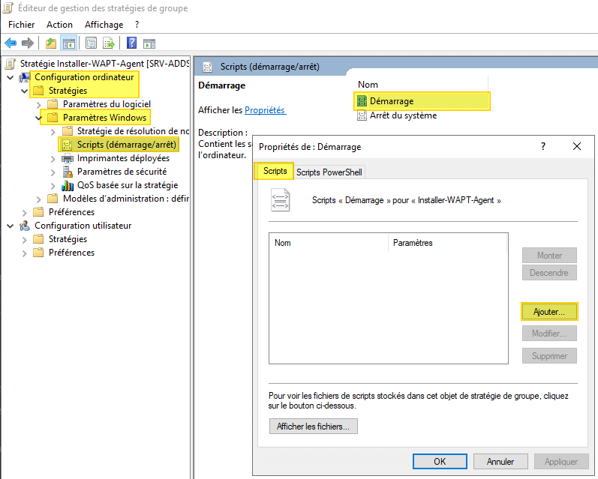This screenshot has width=598, height=479.
Task: Collapse the Configuration utilisateur node
Action: [10, 226]
